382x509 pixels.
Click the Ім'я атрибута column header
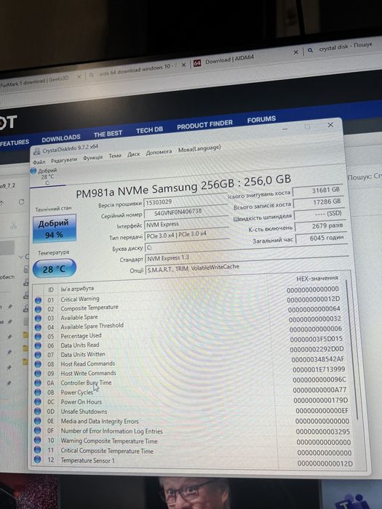pyautogui.click(x=77, y=289)
